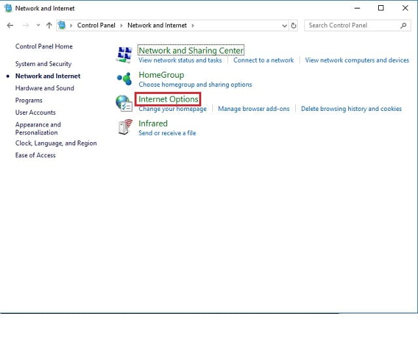This screenshot has width=418, height=349.
Task: Open Clock, Language, and Region category
Action: click(56, 144)
